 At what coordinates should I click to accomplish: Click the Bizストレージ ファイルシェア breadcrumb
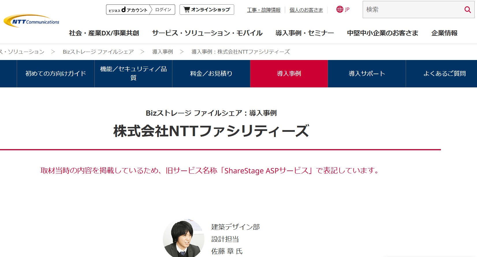coord(98,52)
